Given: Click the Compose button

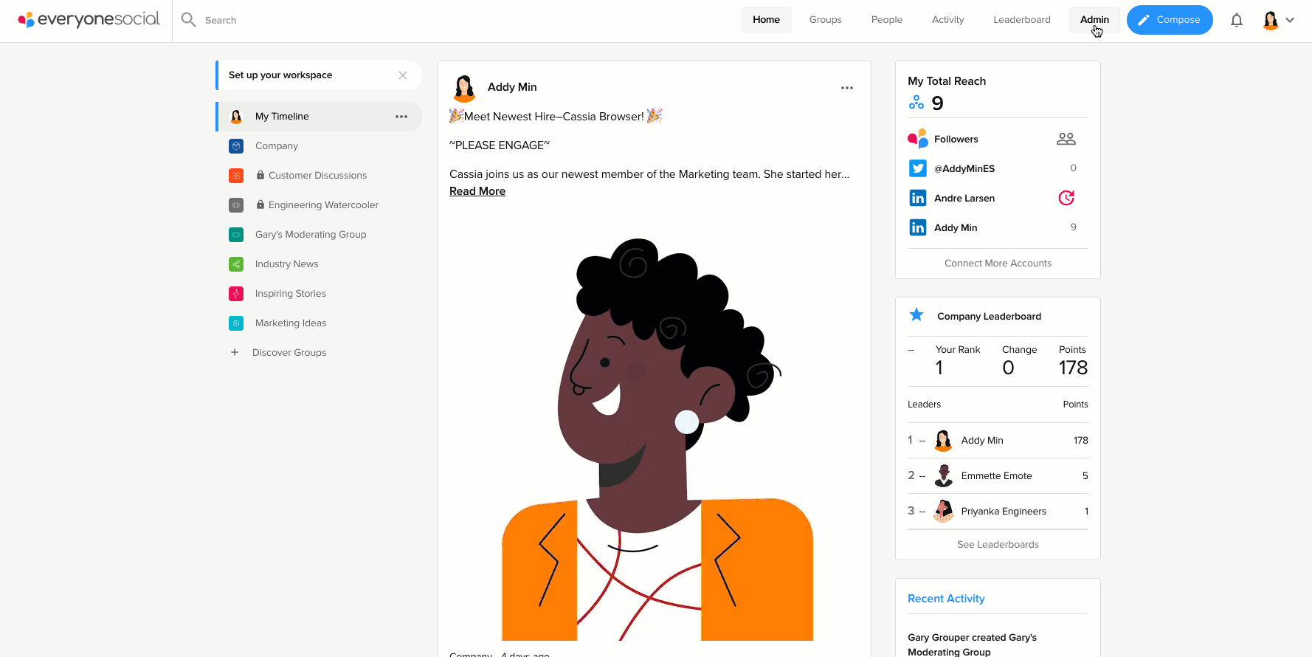Looking at the screenshot, I should pyautogui.click(x=1170, y=20).
